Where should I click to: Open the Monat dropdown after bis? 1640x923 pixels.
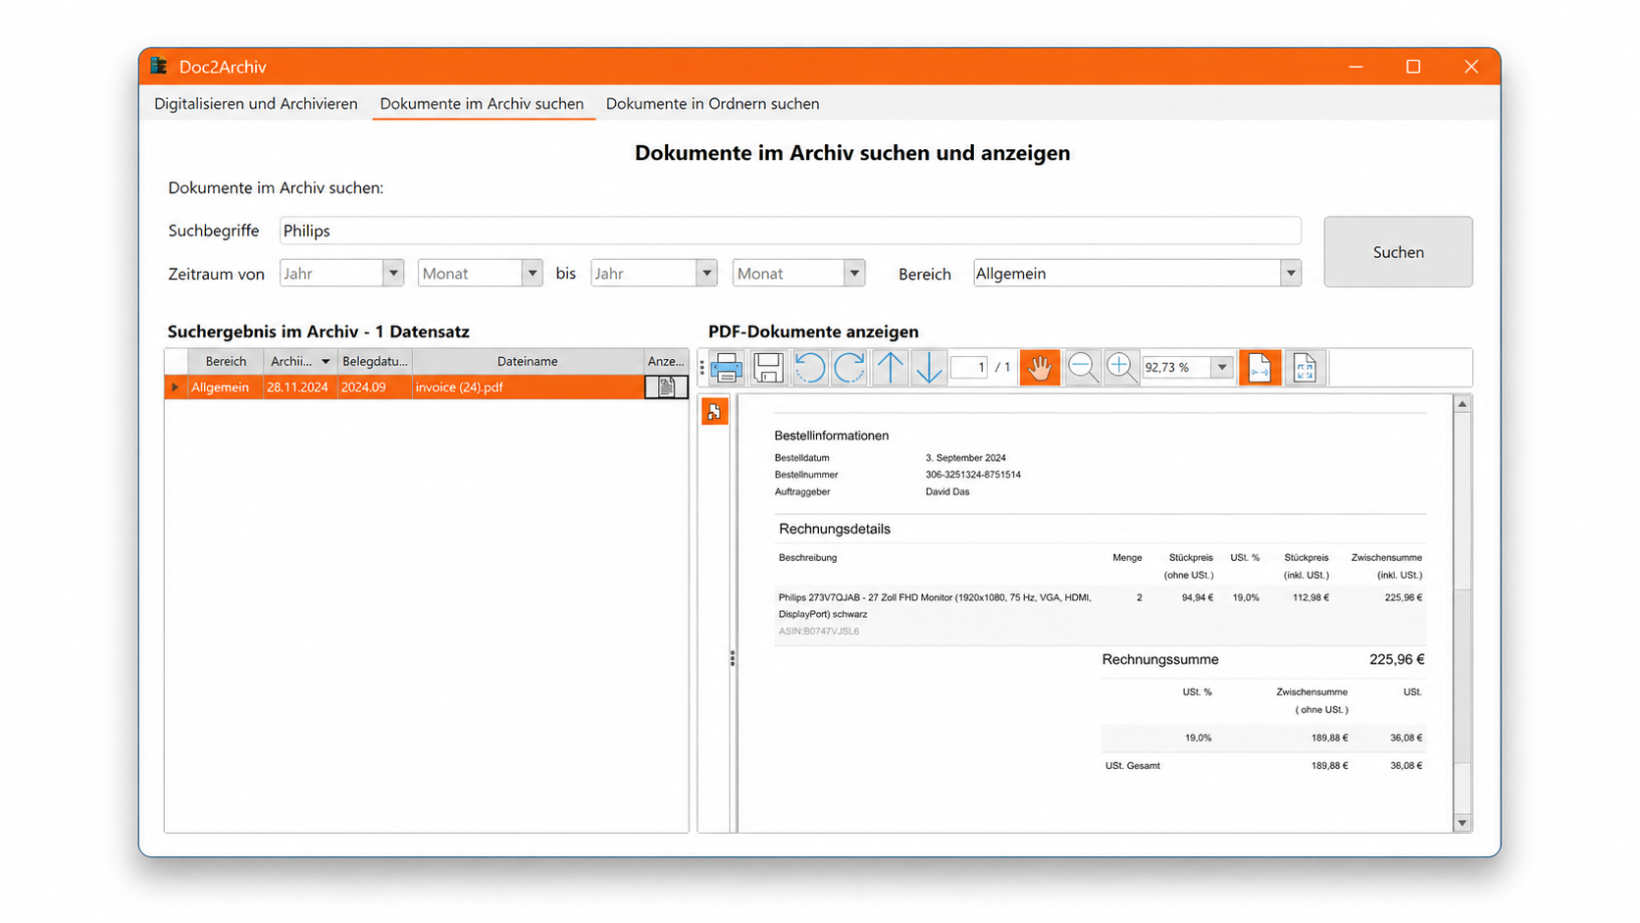(x=854, y=273)
